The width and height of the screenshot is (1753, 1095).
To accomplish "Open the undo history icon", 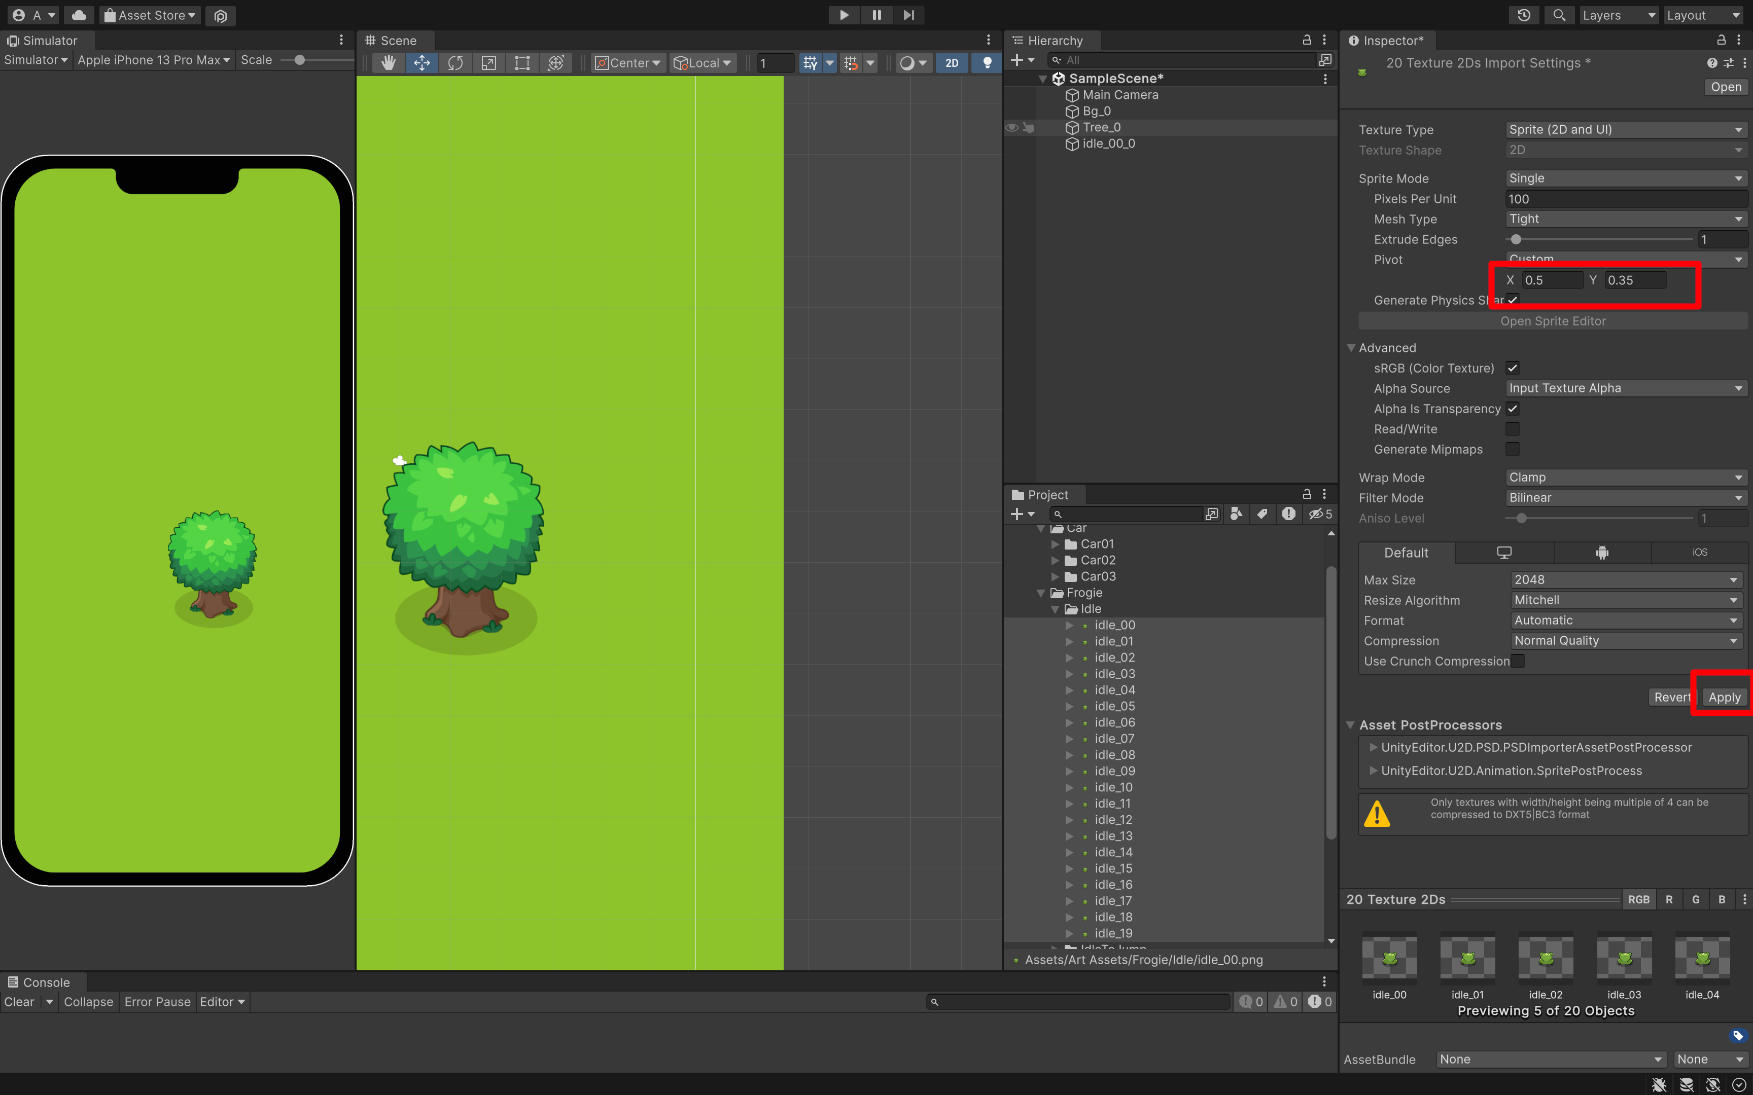I will (1524, 15).
